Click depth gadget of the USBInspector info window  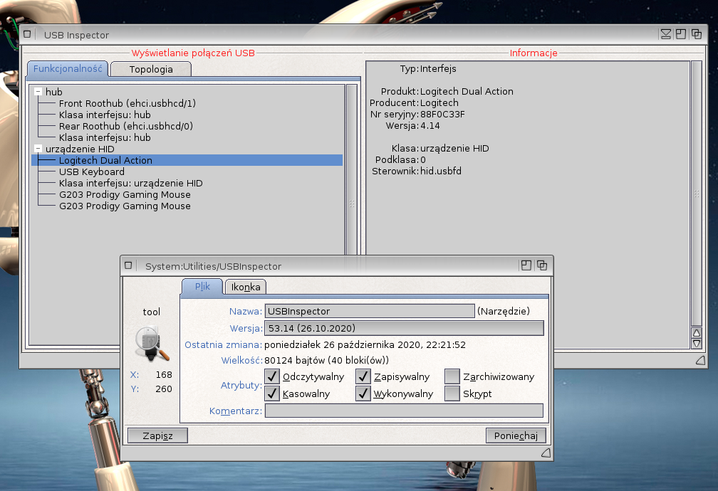[541, 265]
